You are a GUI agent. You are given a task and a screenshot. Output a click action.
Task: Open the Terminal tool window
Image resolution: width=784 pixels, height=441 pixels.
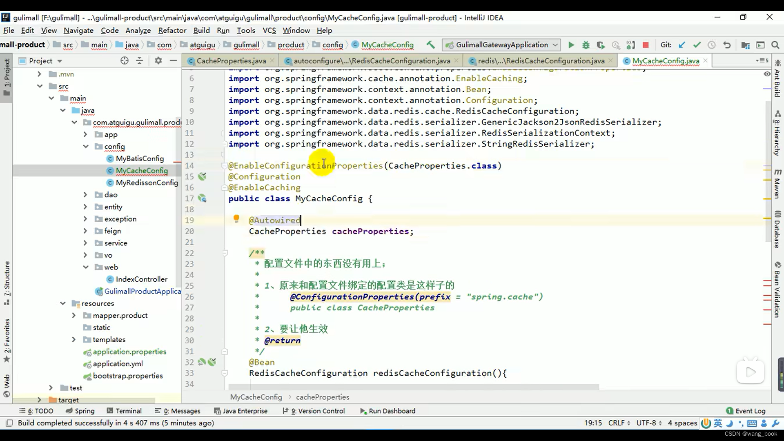(x=124, y=411)
